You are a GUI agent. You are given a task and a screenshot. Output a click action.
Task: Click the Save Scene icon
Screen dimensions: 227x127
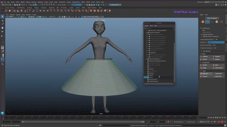tap(20, 5)
